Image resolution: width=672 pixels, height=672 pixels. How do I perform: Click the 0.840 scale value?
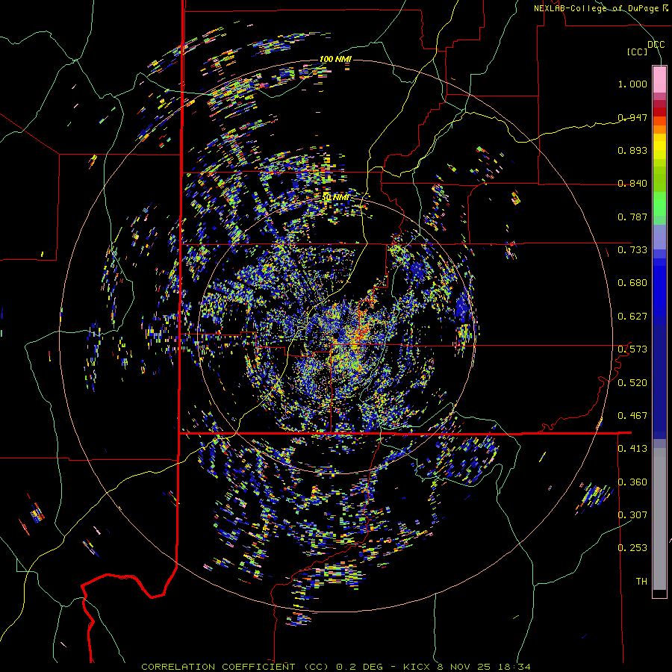click(632, 184)
